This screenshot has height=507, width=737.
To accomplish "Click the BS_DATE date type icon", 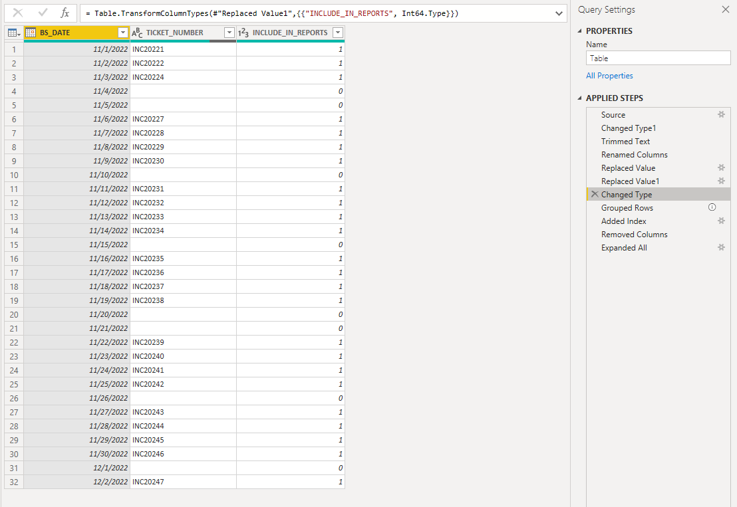I will click(31, 33).
